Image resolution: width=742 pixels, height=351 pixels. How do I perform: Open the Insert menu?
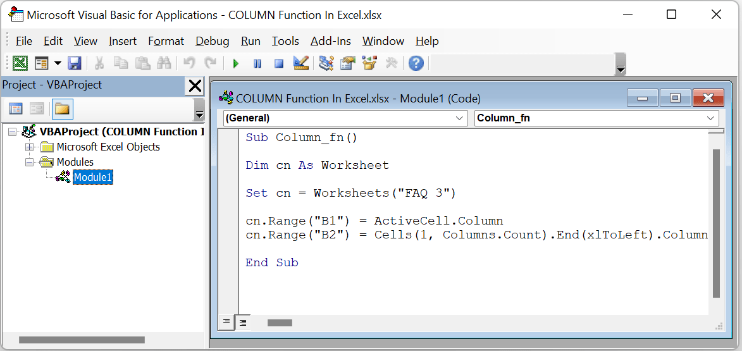[123, 41]
